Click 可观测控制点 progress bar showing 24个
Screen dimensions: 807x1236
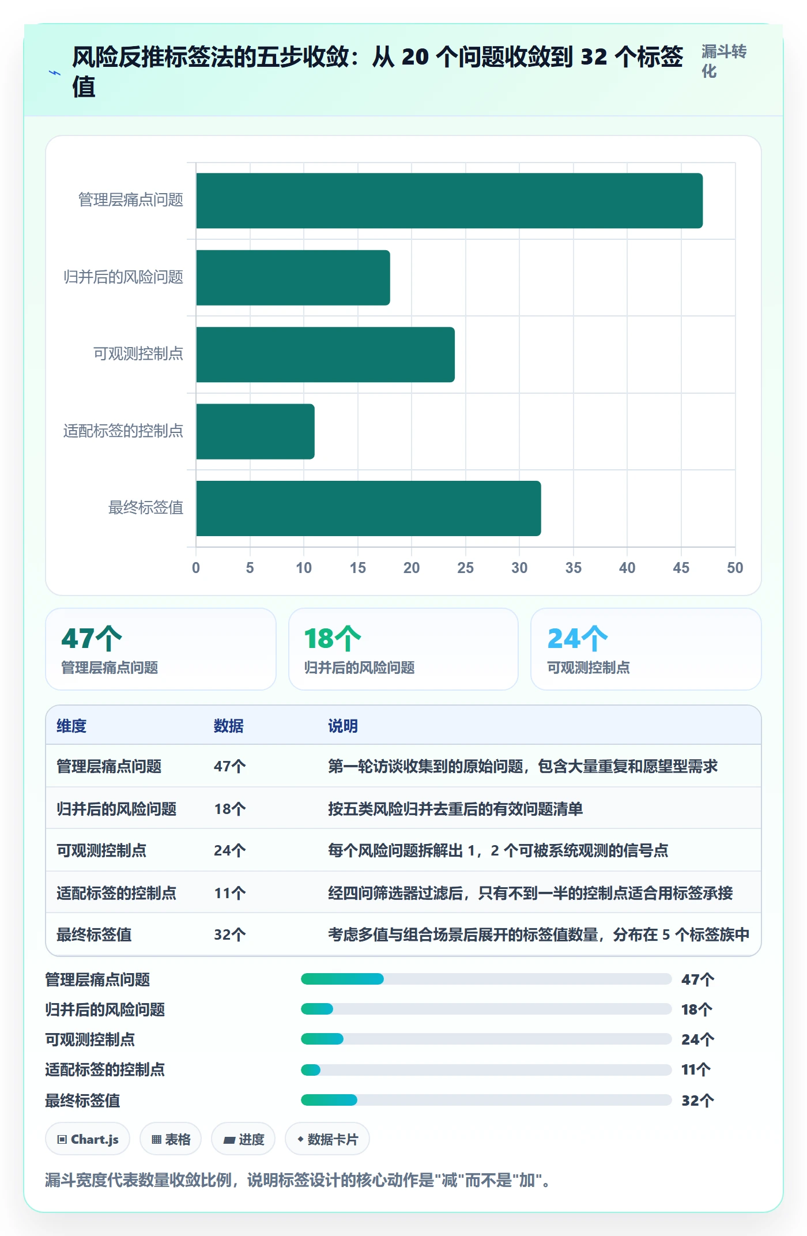tap(486, 1039)
